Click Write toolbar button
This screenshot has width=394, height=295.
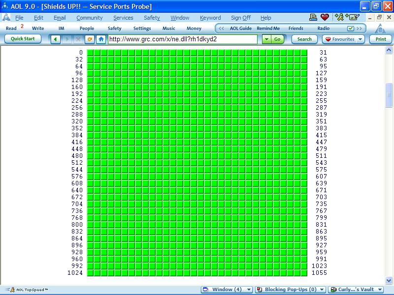(x=38, y=29)
